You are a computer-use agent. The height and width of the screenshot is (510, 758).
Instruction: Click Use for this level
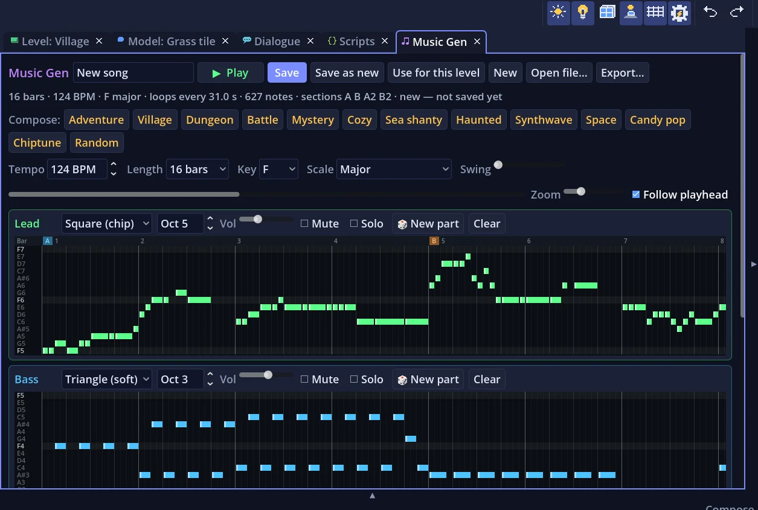click(436, 72)
